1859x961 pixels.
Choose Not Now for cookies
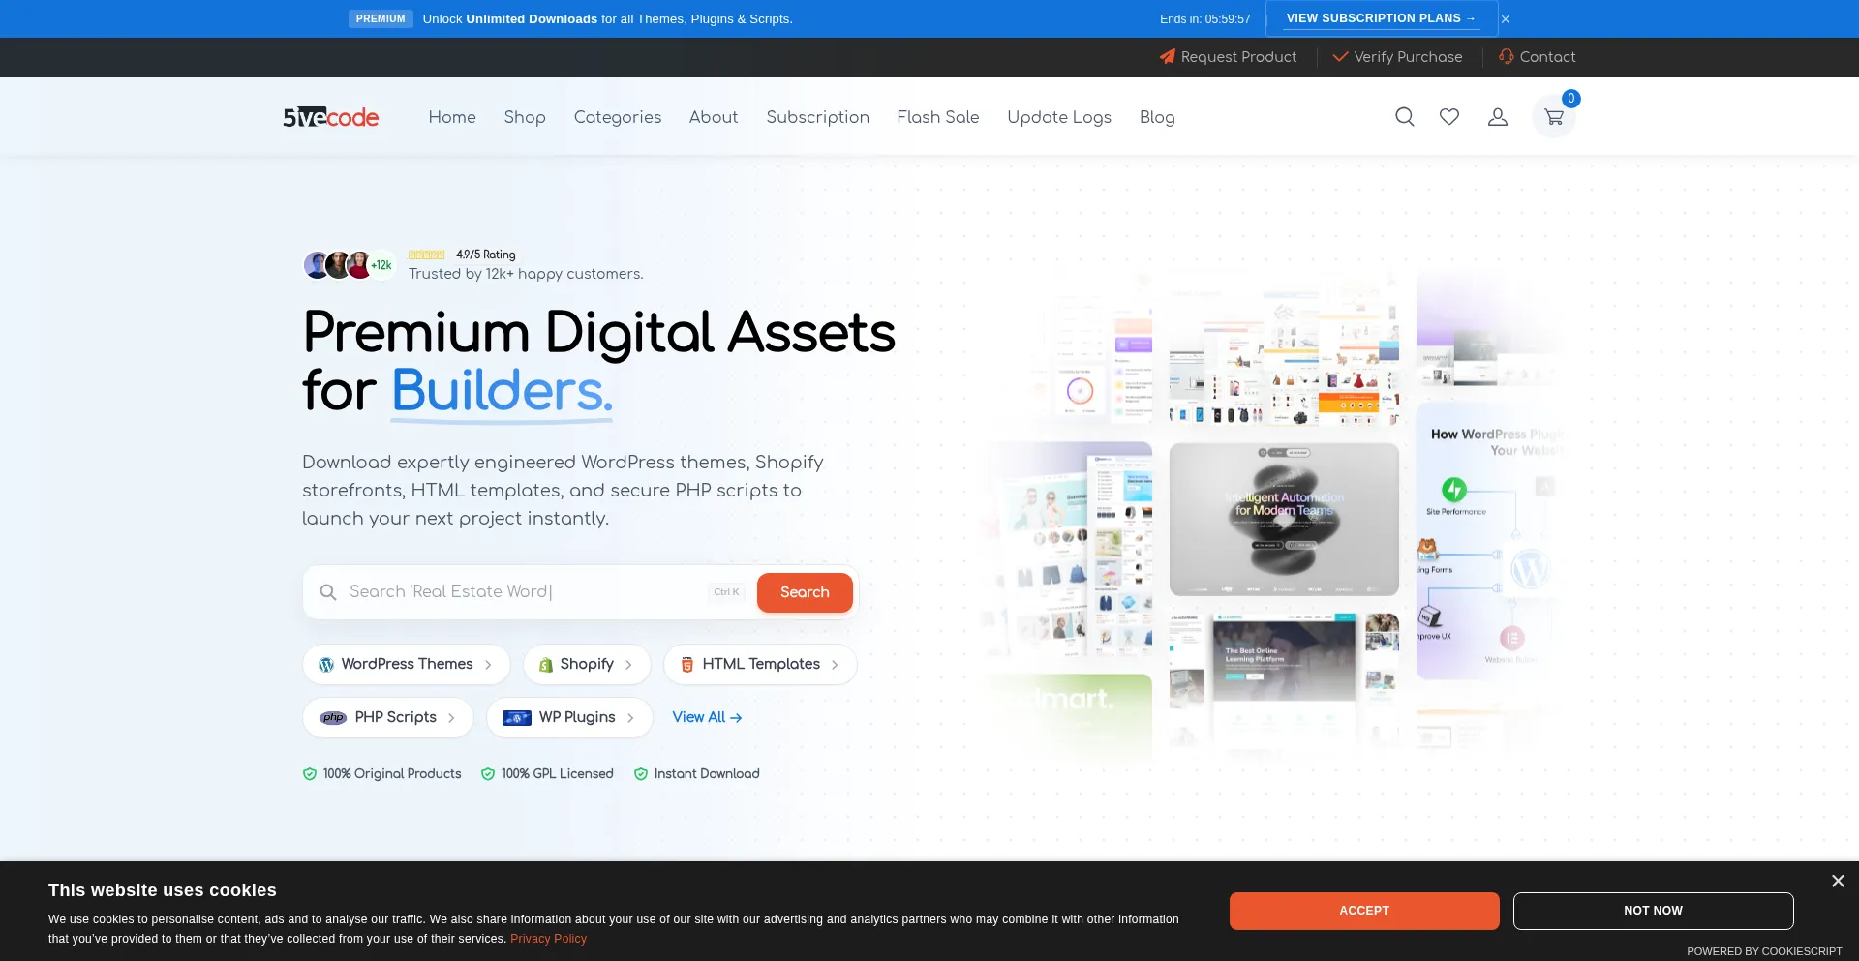1653,911
